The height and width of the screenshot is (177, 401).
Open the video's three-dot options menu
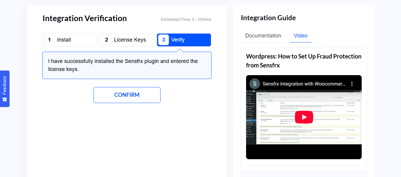tap(352, 84)
